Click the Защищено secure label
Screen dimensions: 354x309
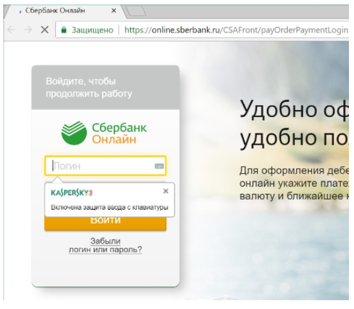pos(92,30)
